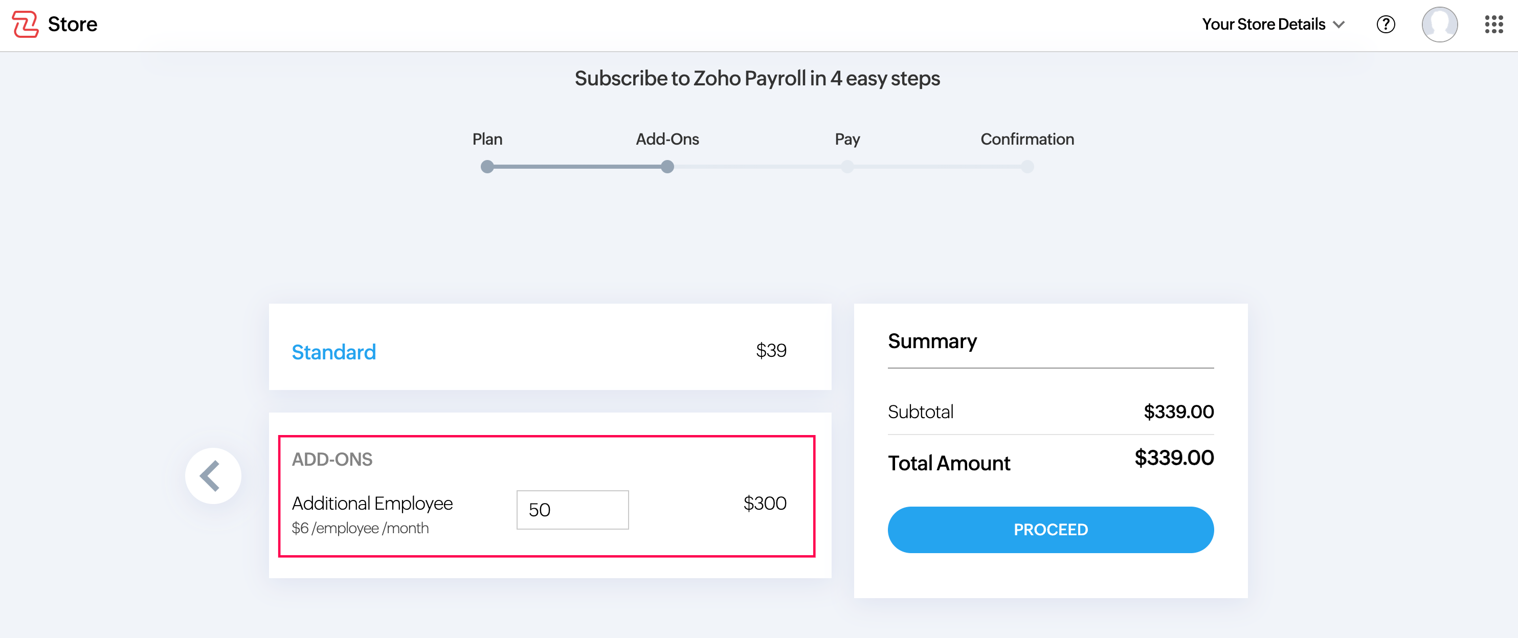Click the Pay step dot

[847, 167]
